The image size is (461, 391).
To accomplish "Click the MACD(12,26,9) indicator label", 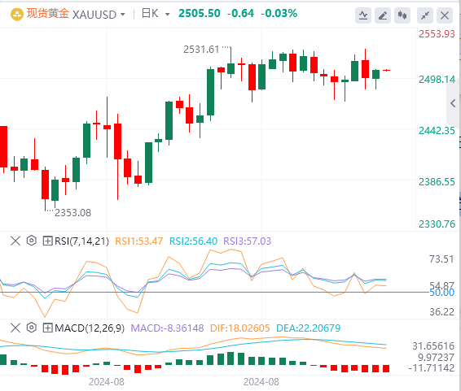I will coord(90,328).
